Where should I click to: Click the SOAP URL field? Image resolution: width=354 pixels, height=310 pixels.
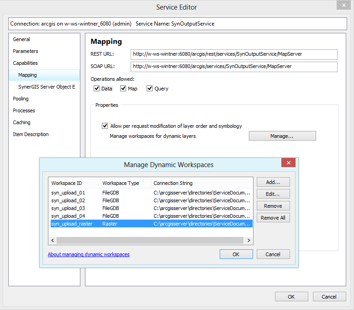[x=234, y=67]
